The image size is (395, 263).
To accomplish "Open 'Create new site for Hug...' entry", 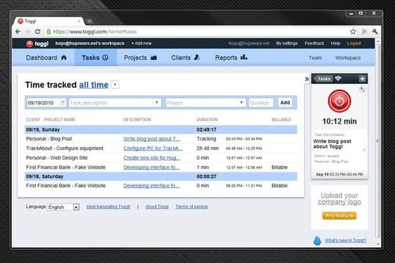I will point(152,158).
